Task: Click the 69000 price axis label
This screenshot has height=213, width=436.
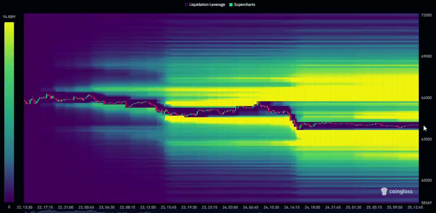Action: [x=426, y=57]
